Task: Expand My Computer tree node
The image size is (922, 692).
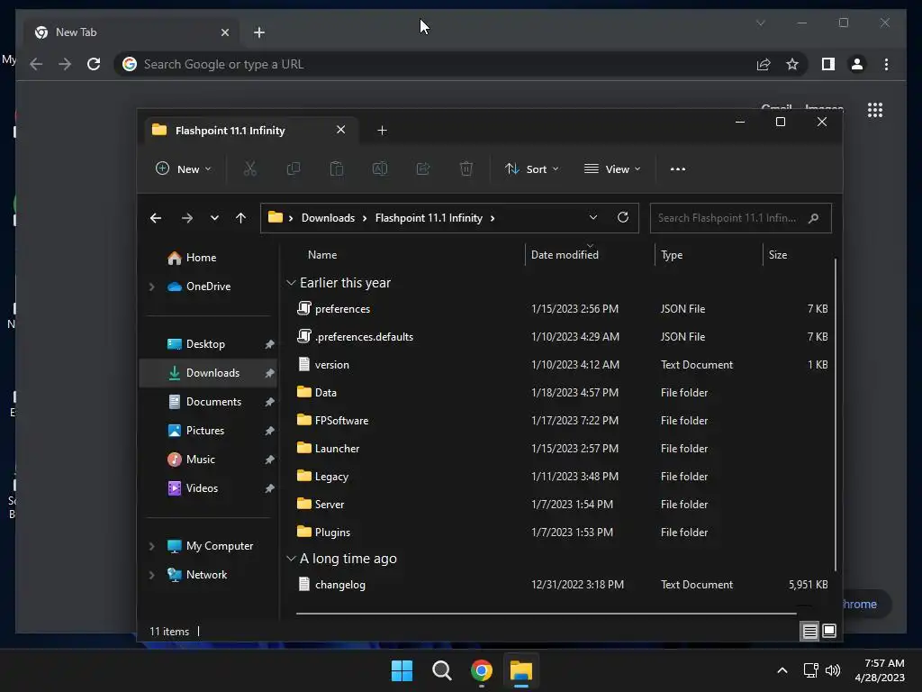Action: (151, 546)
